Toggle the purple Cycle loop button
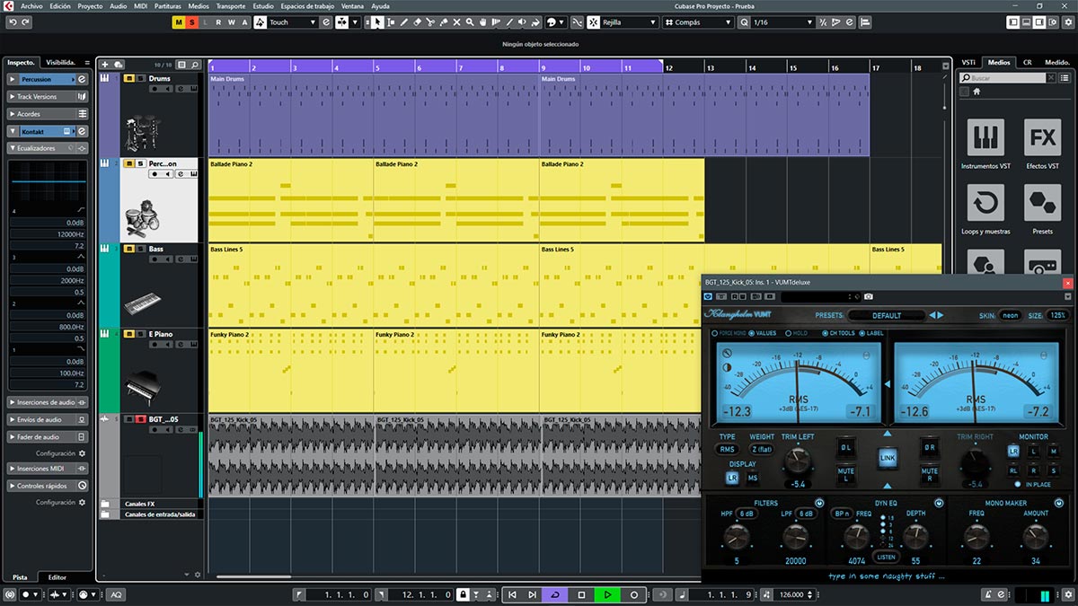This screenshot has width=1078, height=606. pos(555,594)
